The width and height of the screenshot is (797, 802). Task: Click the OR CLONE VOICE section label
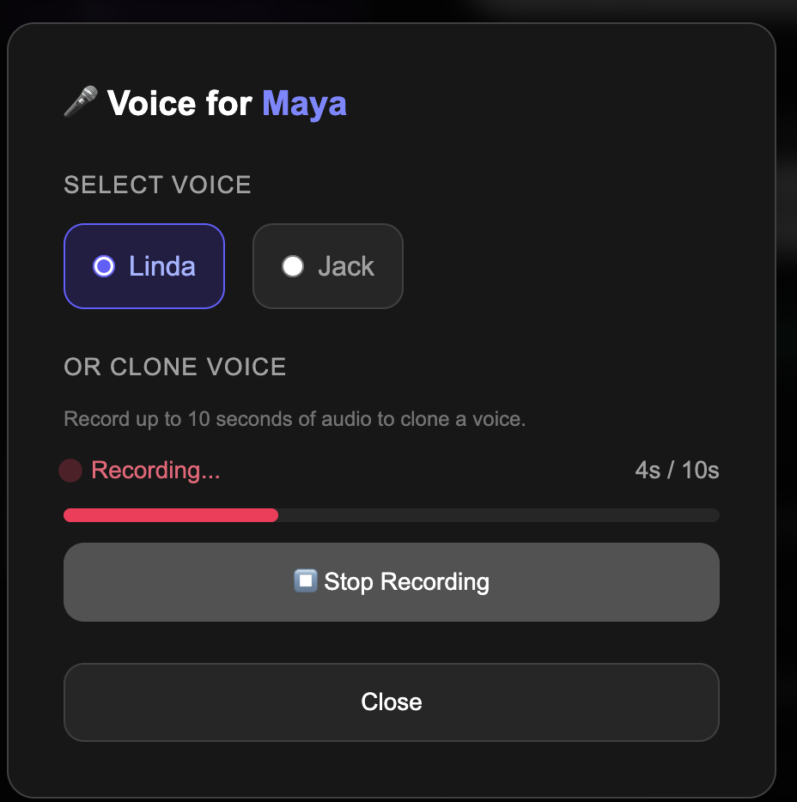tap(175, 367)
